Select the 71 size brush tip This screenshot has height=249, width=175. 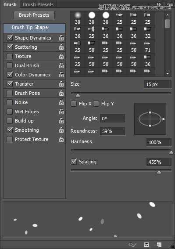[x=147, y=47]
